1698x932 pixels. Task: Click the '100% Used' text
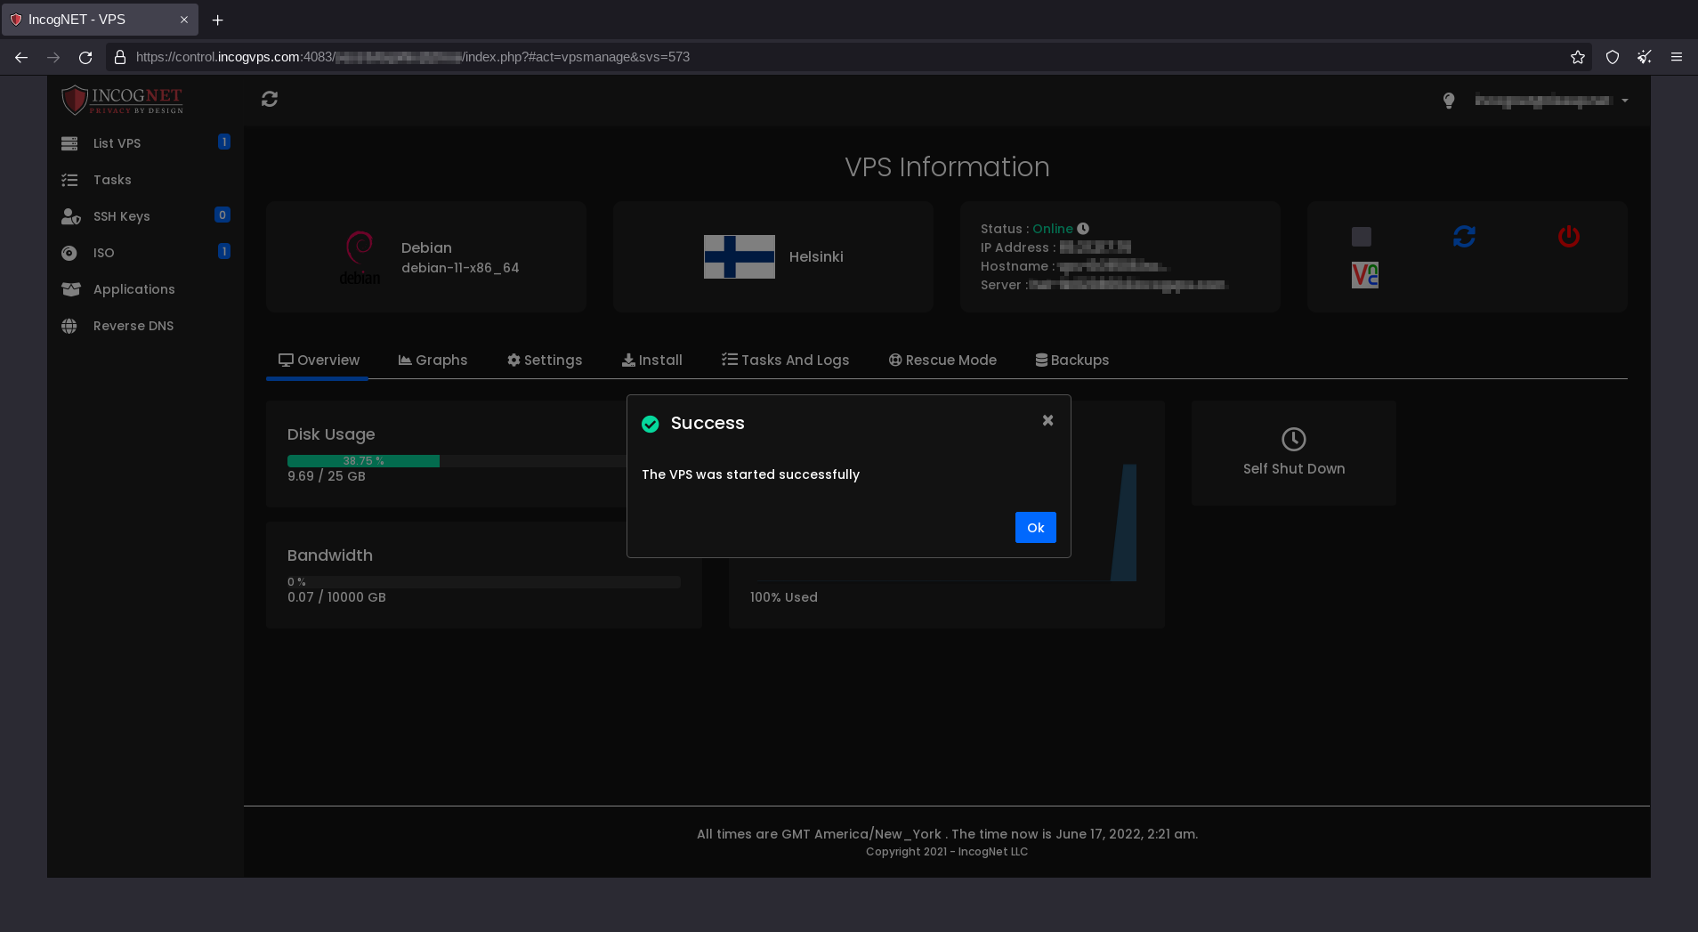[783, 597]
